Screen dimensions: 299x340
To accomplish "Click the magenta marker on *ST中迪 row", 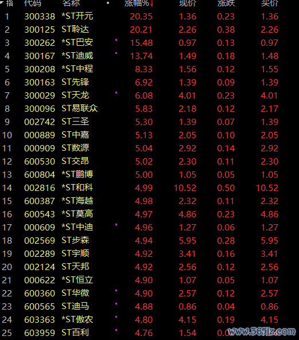I will 117,224.
